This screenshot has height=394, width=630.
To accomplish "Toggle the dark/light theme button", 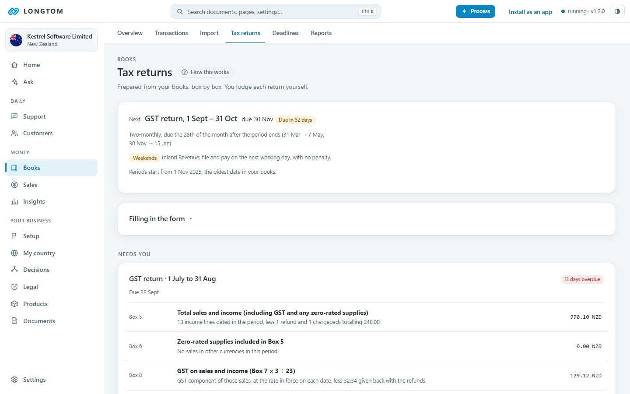I will tap(617, 11).
